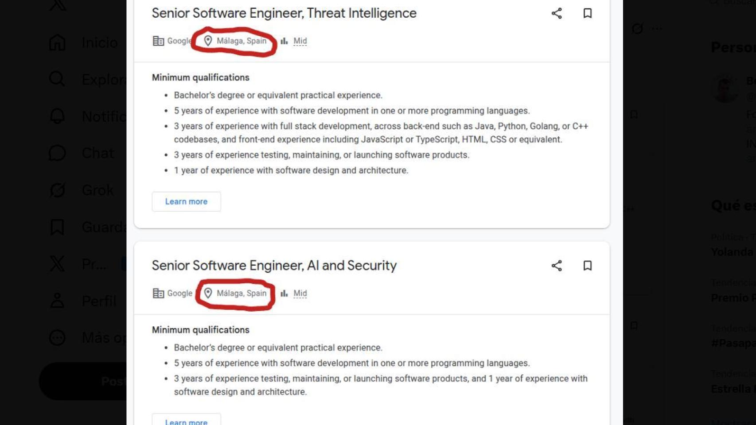Save the AI and Security job bookmark

(588, 266)
